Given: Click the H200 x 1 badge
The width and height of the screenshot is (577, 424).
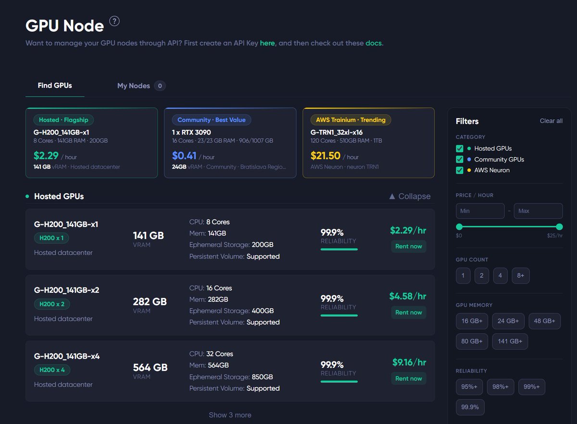Looking at the screenshot, I should [x=51, y=238].
